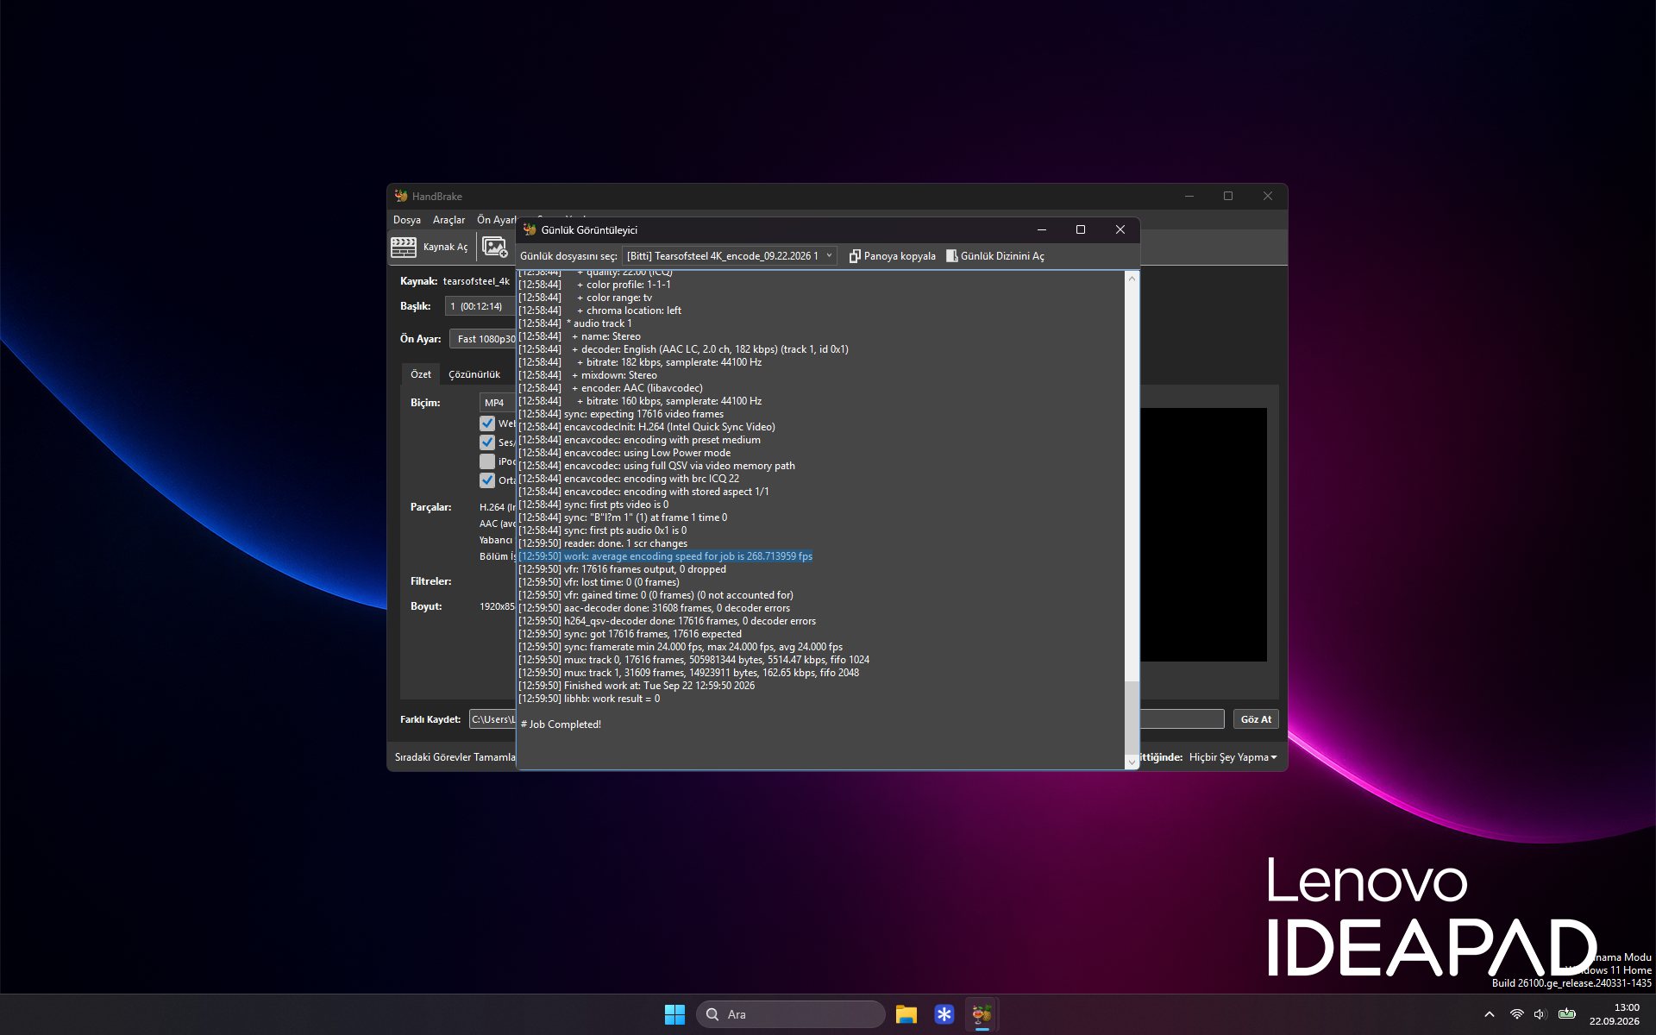The width and height of the screenshot is (1656, 1035).
Task: Click the taskbar Ara search box
Action: 790,1014
